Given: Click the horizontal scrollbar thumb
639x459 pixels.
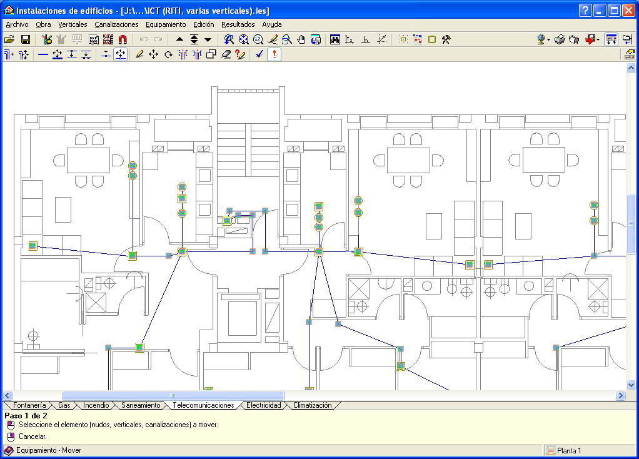Looking at the screenshot, I should [x=173, y=395].
